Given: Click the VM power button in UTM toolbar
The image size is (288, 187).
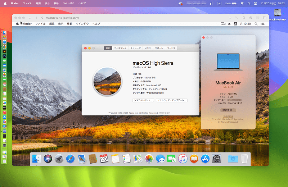Looking at the screenshot, I should click(30, 18).
